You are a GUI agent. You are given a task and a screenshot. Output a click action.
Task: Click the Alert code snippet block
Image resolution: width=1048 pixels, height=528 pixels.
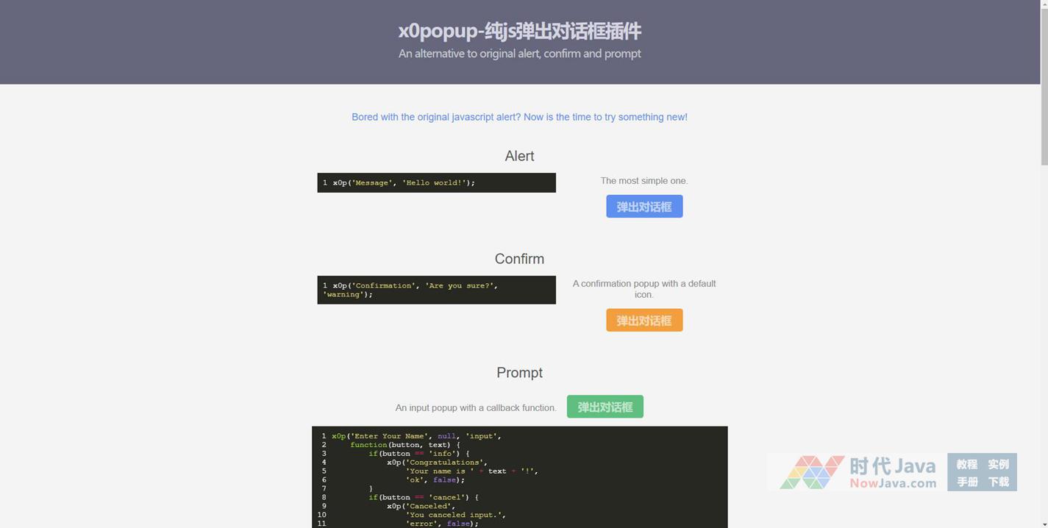(x=436, y=182)
